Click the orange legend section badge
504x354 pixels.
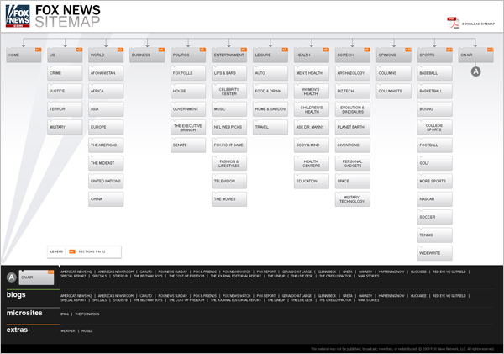(72, 251)
